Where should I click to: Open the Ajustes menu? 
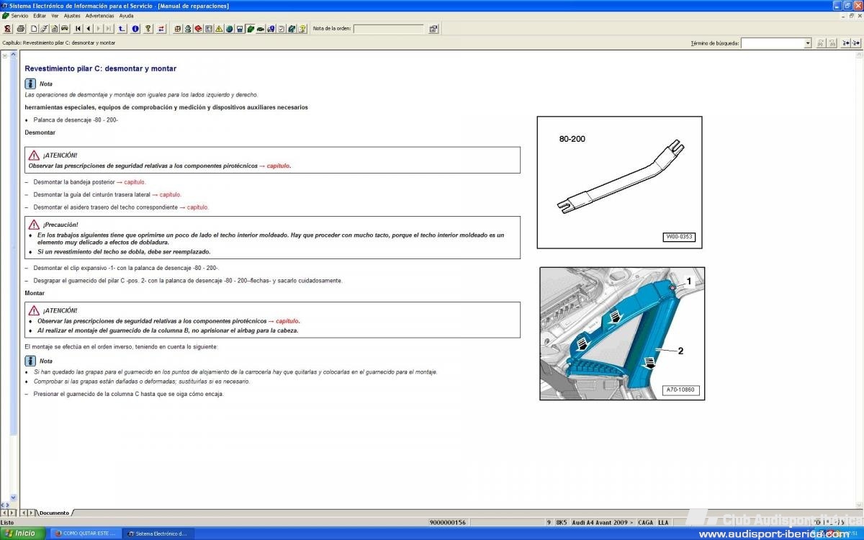pos(72,15)
